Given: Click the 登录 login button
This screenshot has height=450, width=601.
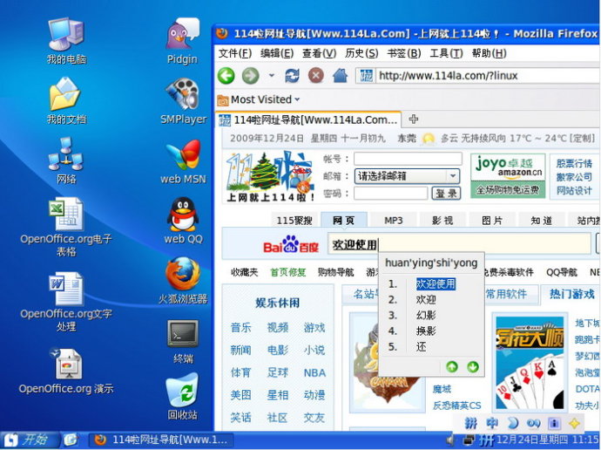Looking at the screenshot, I should [x=446, y=194].
